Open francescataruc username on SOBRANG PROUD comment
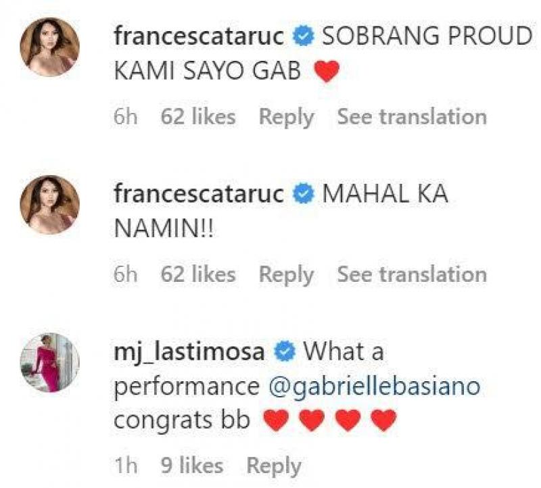Image resolution: width=541 pixels, height=488 pixels. [199, 37]
